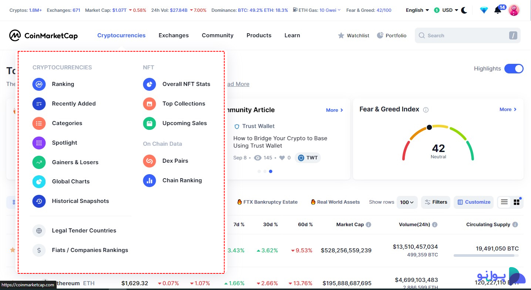Click the orange Categories list icon
The image size is (531, 290).
coord(39,123)
